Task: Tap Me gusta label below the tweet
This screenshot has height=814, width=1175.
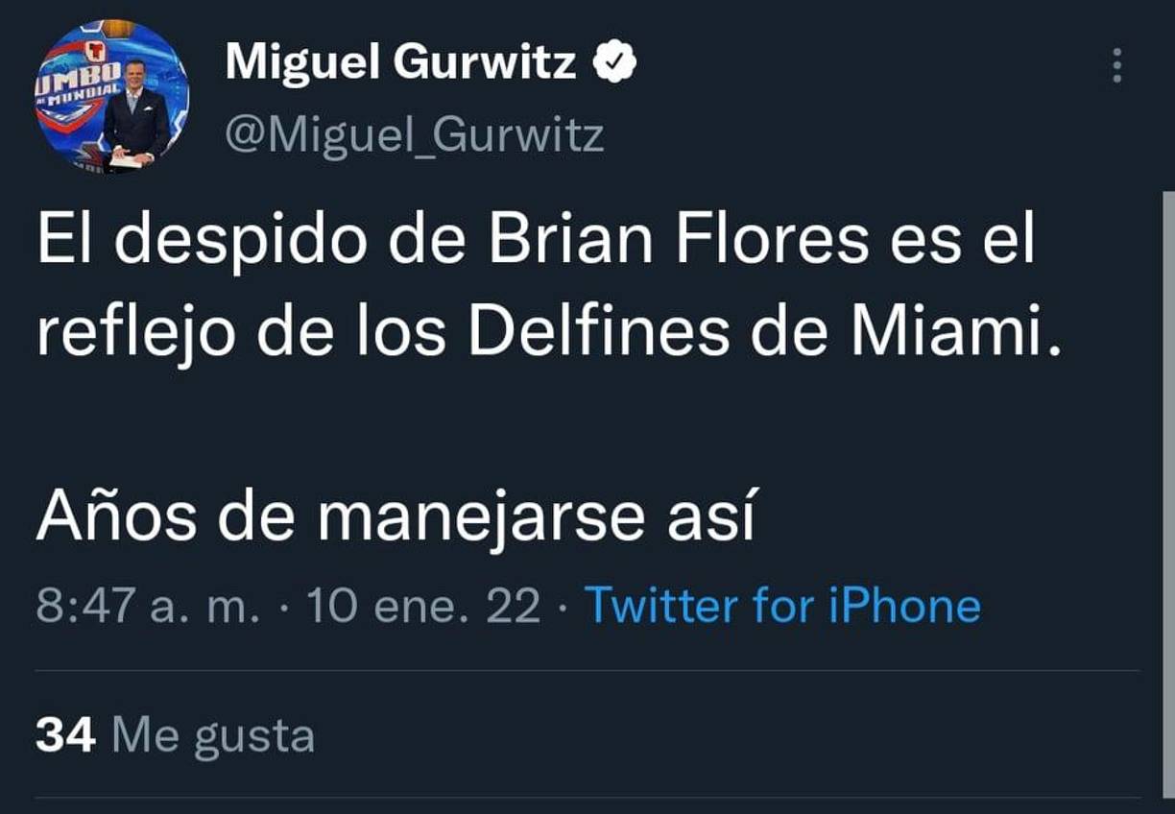Action: click(211, 736)
